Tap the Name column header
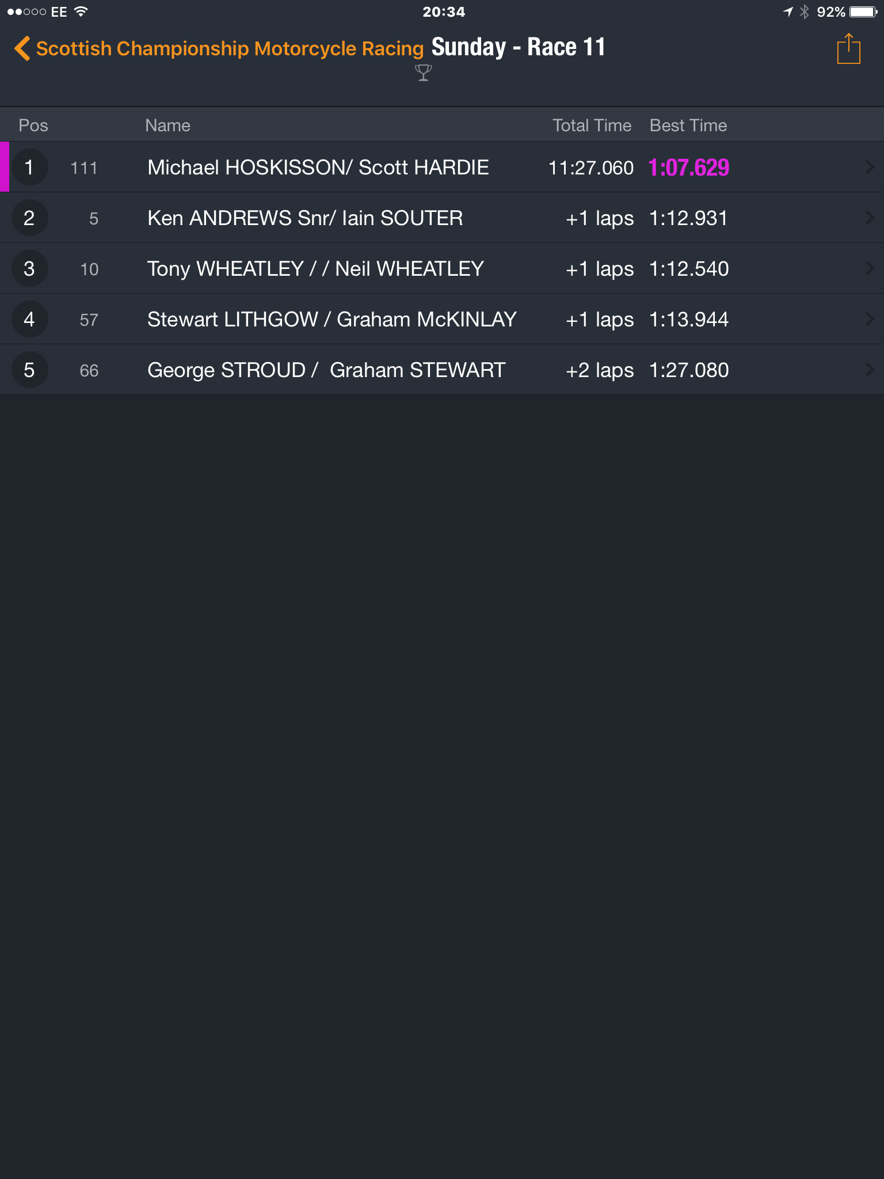 point(167,125)
